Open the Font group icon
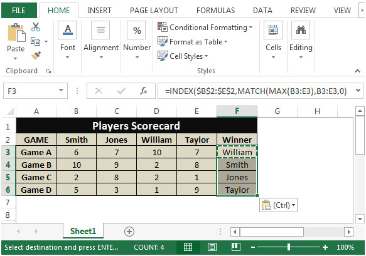The width and height of the screenshot is (366, 256). coord(68,30)
